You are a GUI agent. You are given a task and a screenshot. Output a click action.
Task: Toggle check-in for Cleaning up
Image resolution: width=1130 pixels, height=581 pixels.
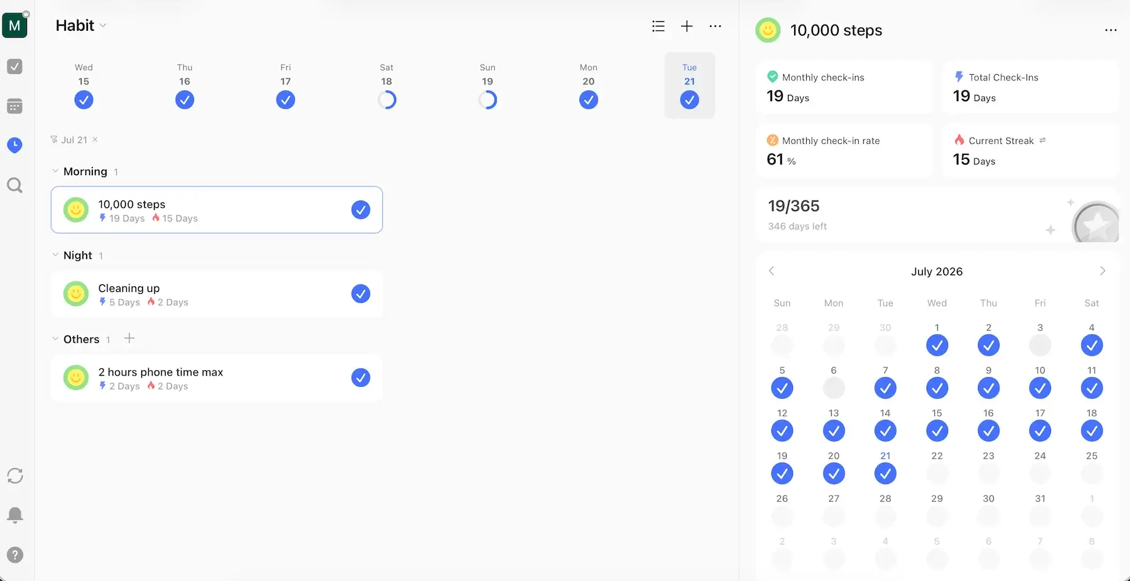point(360,293)
